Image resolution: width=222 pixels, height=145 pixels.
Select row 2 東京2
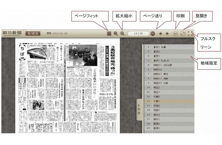pos(169,51)
